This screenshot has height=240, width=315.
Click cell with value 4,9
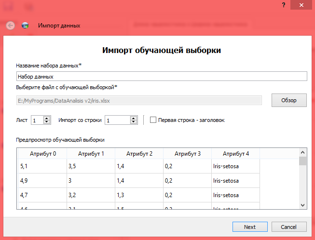tap(43, 181)
